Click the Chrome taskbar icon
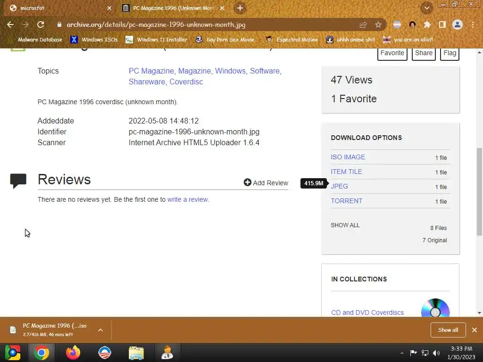The width and height of the screenshot is (483, 362). (42, 353)
